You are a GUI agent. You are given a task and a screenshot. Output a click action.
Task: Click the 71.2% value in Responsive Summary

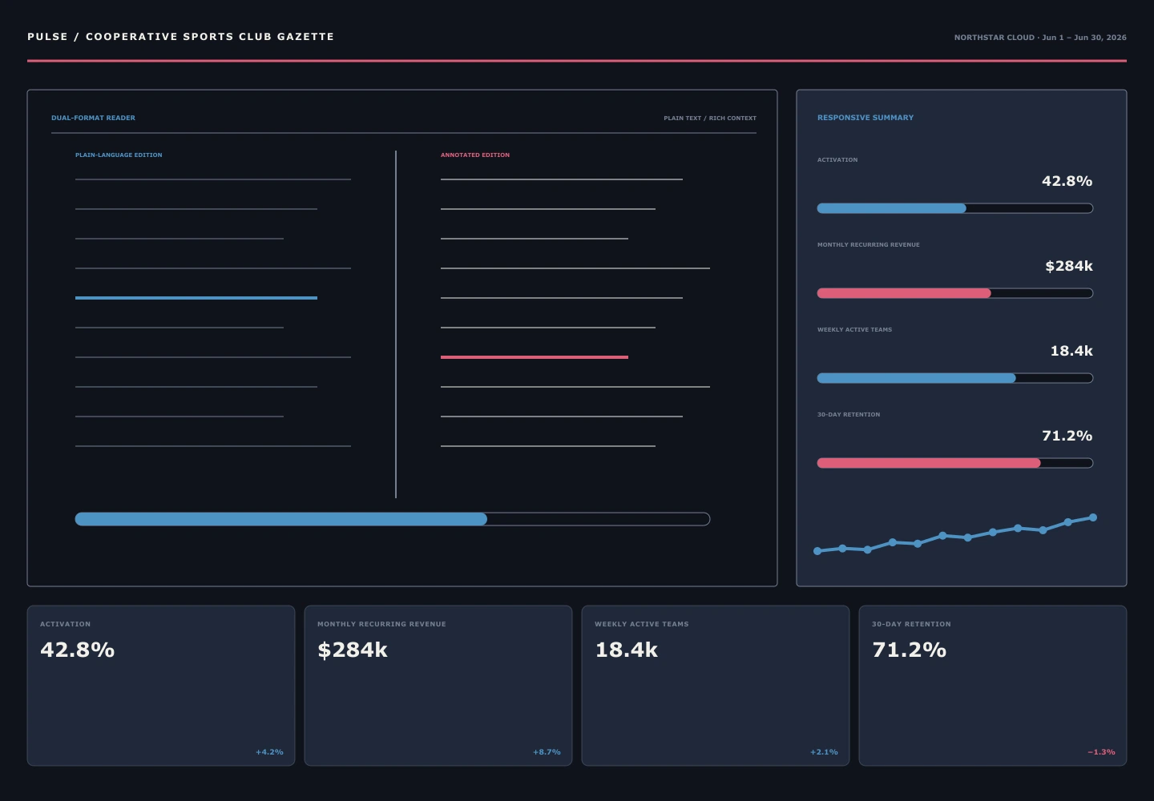[x=1067, y=436]
